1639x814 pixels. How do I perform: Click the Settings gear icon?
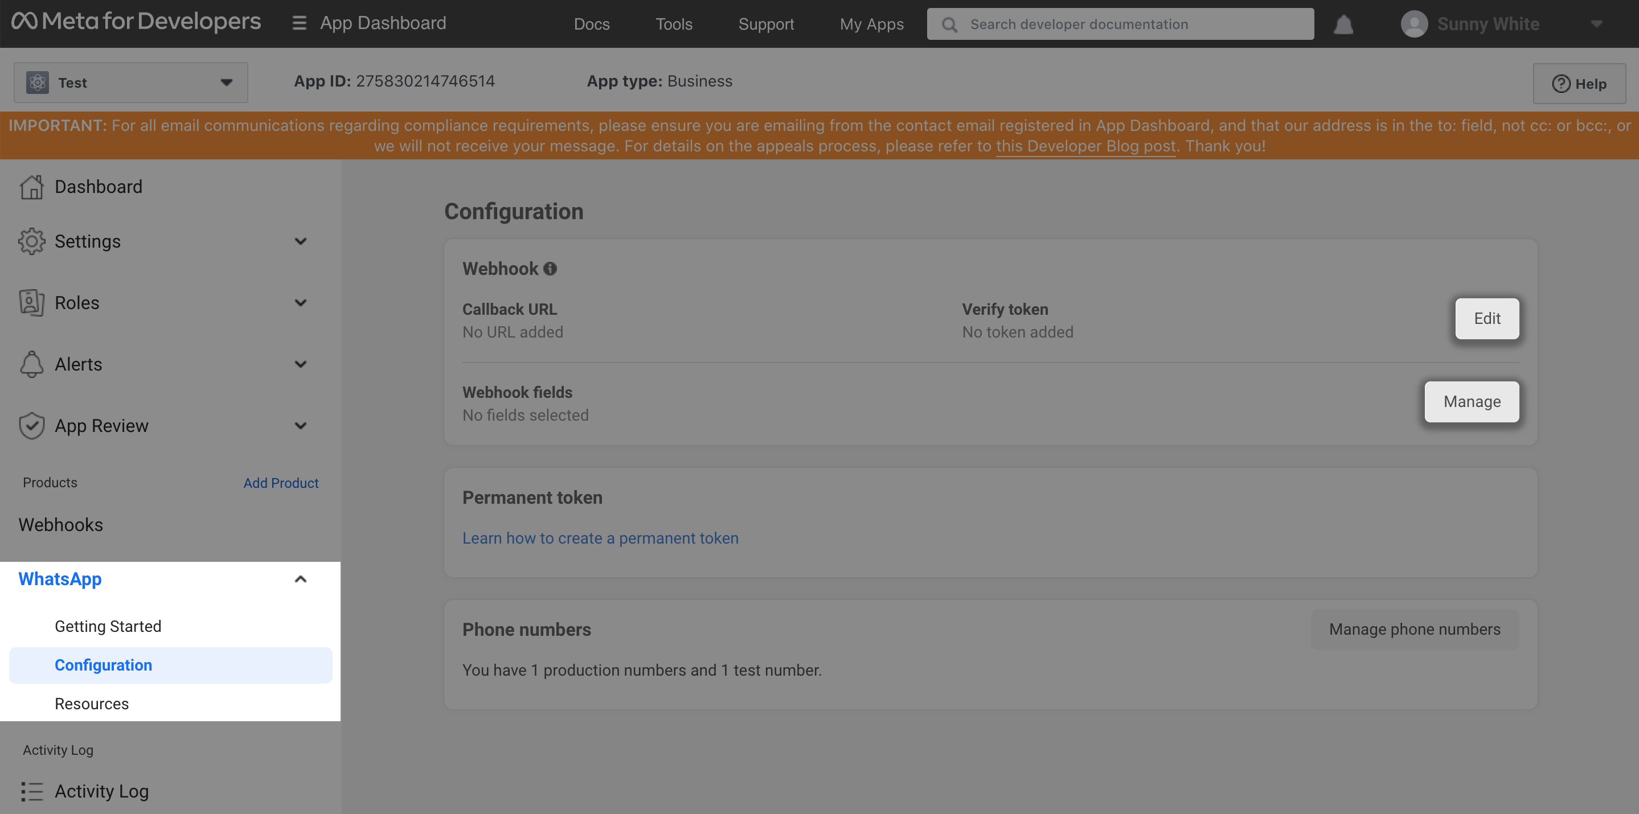tap(31, 241)
